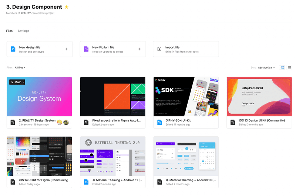Open the Fixed aspect ratio file thumbnail
The image size is (296, 196).
click(x=113, y=97)
